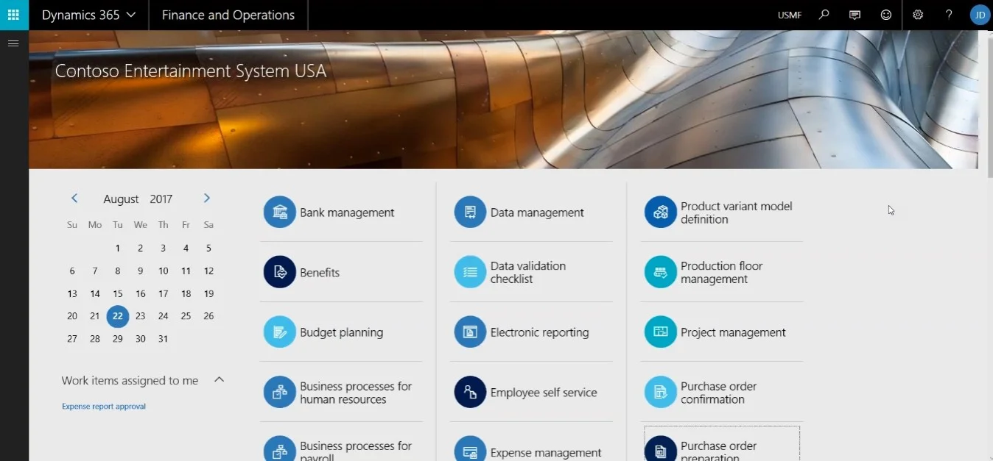Viewport: 993px width, 461px height.
Task: Click Product variant model definition icon
Action: pyautogui.click(x=661, y=212)
